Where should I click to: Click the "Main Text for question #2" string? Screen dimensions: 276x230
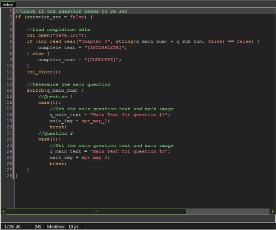129,151
